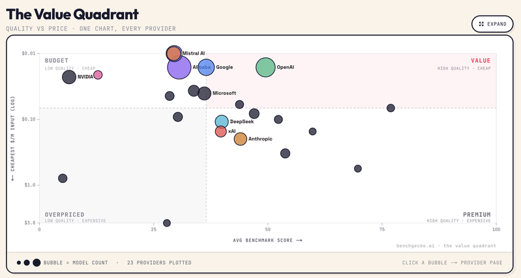Click 'CLICK A BUBBLE → PROVIDER PAGE' hint
Viewport: 521px width, 278px height.
tap(453, 263)
